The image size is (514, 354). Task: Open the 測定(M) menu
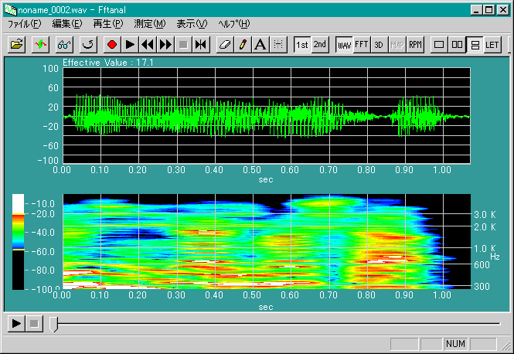pyautogui.click(x=149, y=24)
